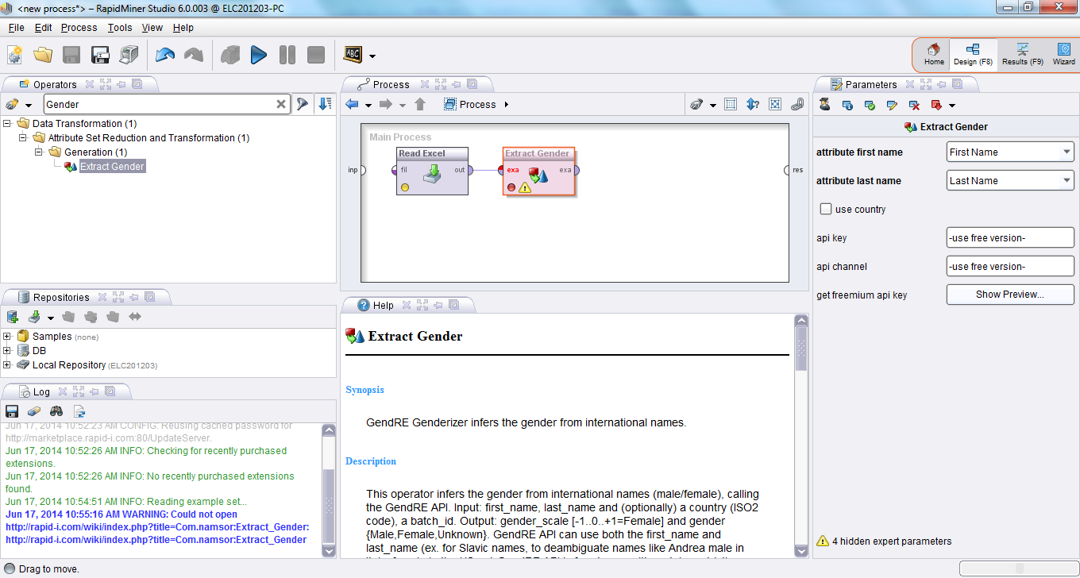Viewport: 1080px width, 578px height.
Task: Click the api channel input field
Action: 1010,266
